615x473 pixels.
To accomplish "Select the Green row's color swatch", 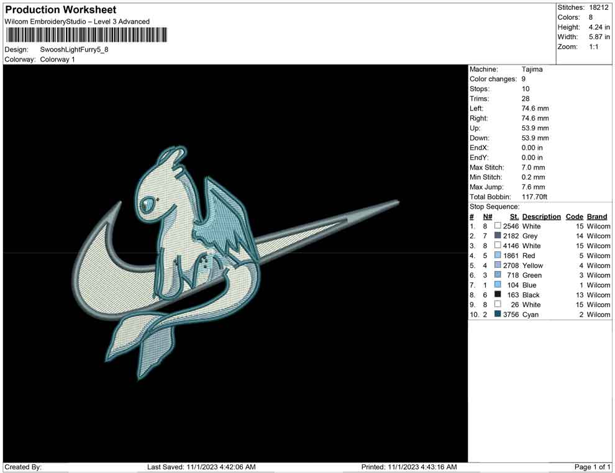I will (498, 275).
